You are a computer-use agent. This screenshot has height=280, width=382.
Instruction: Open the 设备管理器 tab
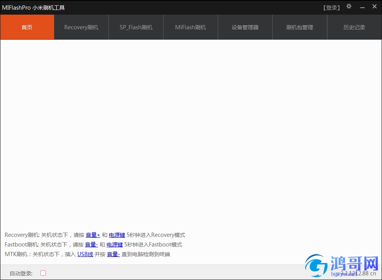pos(245,27)
